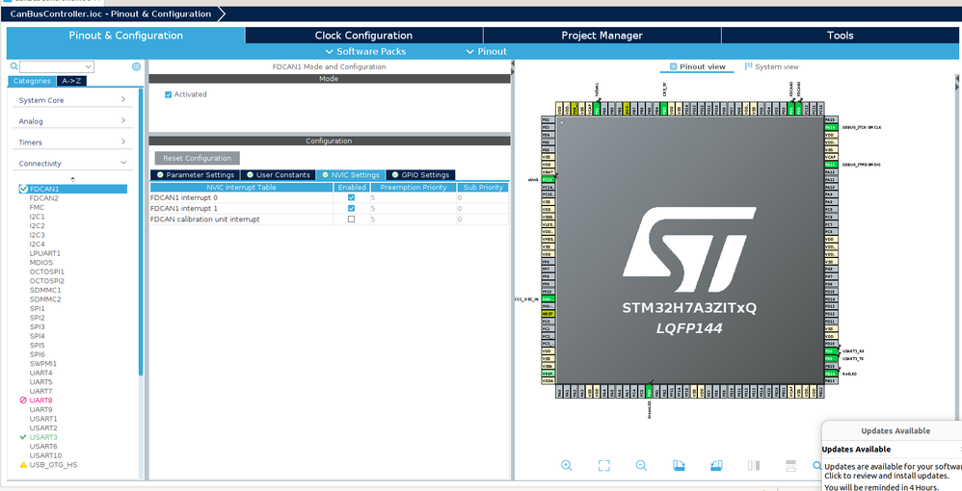Select OCTOSPI1 in the peripheral list

click(46, 271)
